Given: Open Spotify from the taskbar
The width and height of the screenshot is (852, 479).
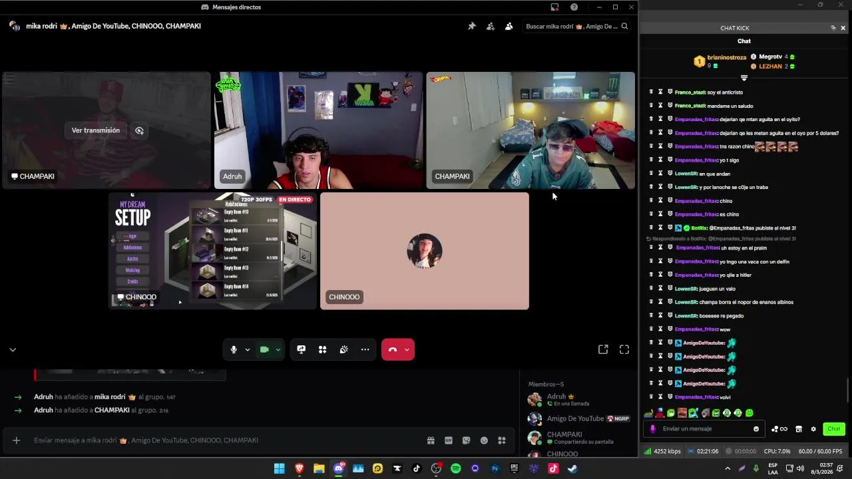Looking at the screenshot, I should coord(456,468).
